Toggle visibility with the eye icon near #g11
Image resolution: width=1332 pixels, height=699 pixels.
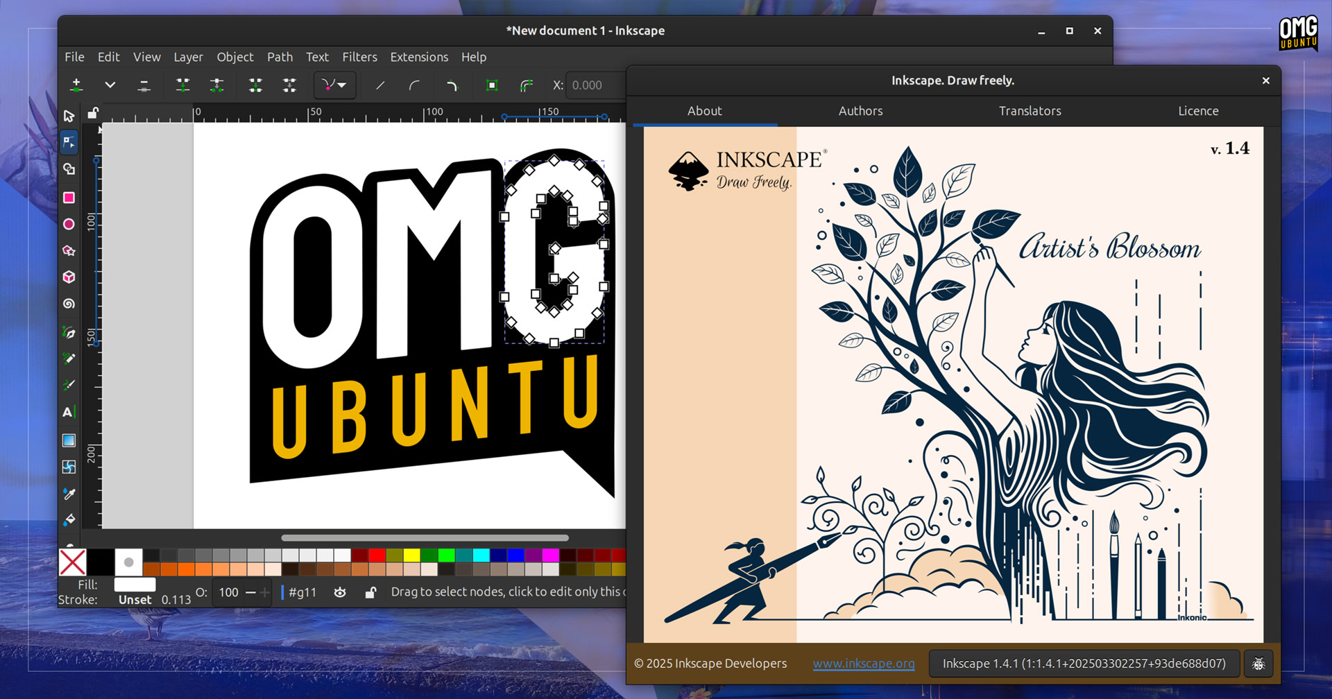pyautogui.click(x=339, y=592)
